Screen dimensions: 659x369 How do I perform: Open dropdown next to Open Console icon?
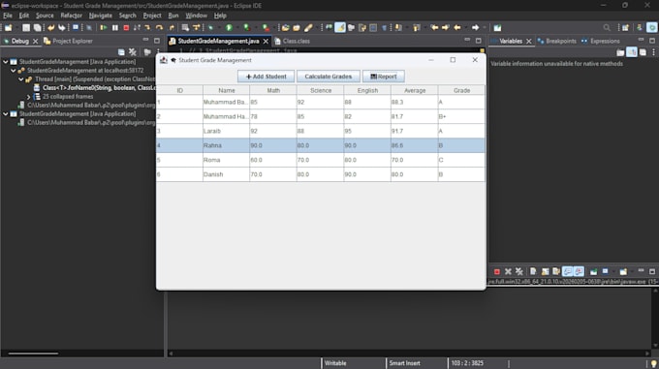coord(632,271)
